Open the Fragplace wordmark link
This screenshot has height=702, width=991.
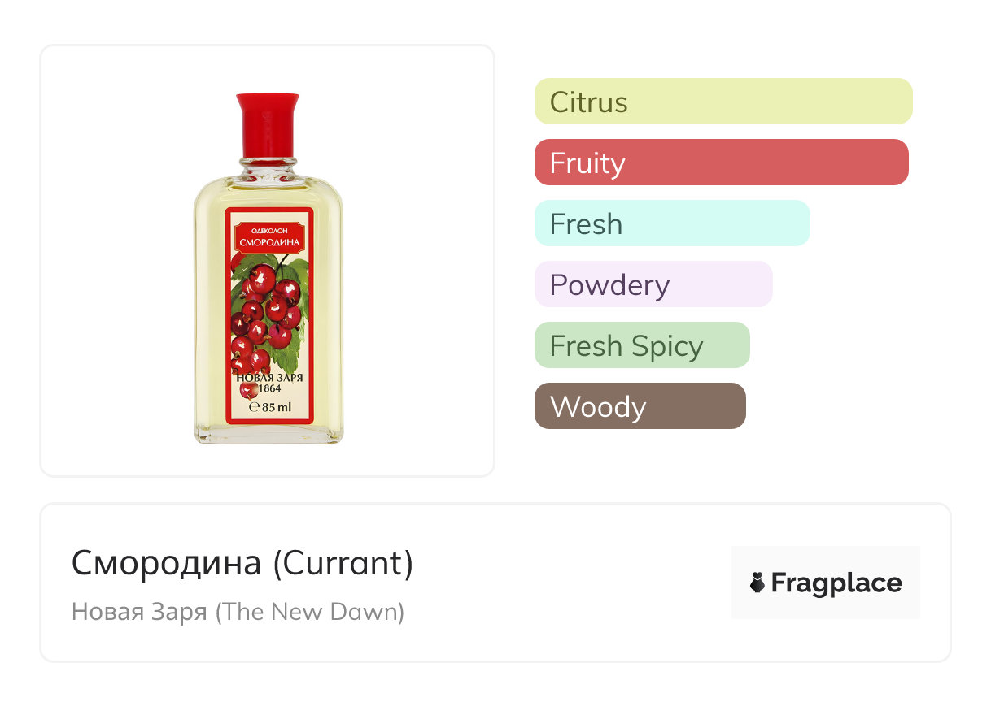[836, 583]
